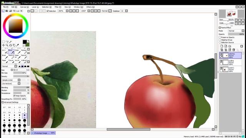
Task: Open the Others menu
Action: [90, 7]
